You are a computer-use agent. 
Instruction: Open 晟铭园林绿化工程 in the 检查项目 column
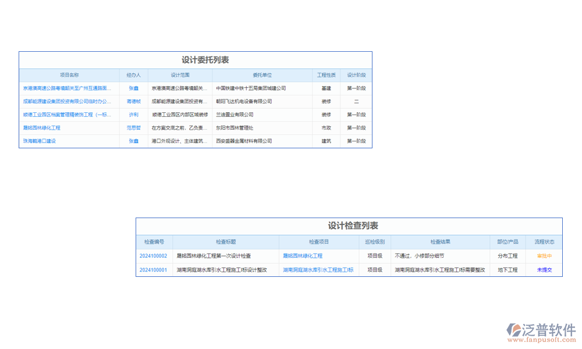[303, 256]
